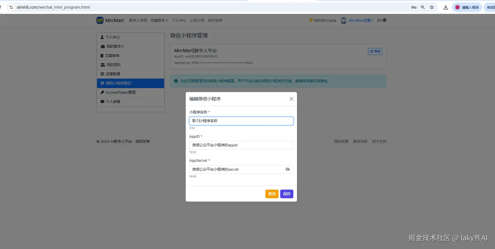Click the 编辑 button on the mini program card
Viewport: 495px width, 249px height.
click(375, 51)
